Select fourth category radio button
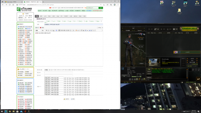This screenshot has height=113, width=201. click(63, 21)
